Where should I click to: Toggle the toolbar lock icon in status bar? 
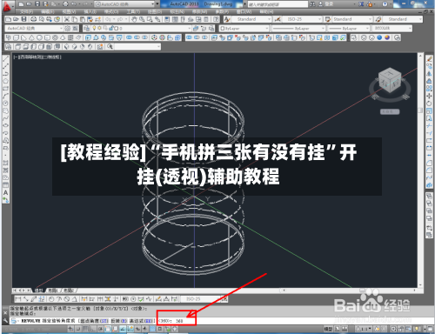(401, 329)
